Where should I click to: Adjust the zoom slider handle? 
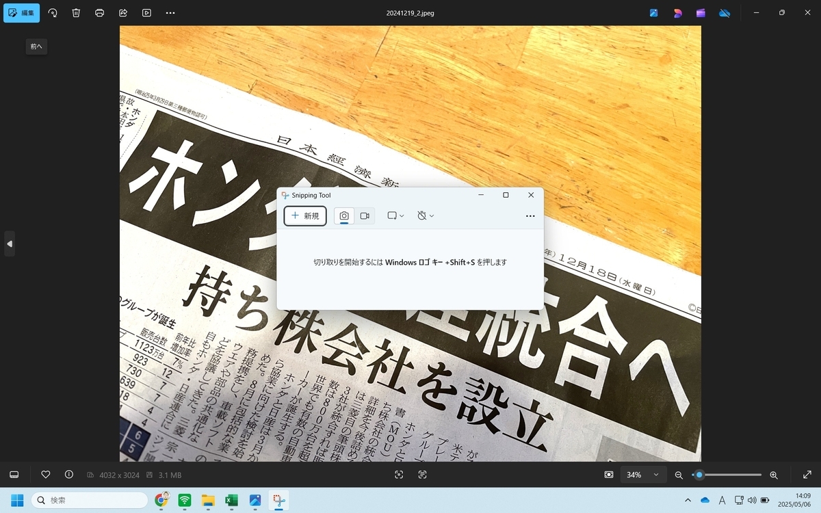coord(699,475)
